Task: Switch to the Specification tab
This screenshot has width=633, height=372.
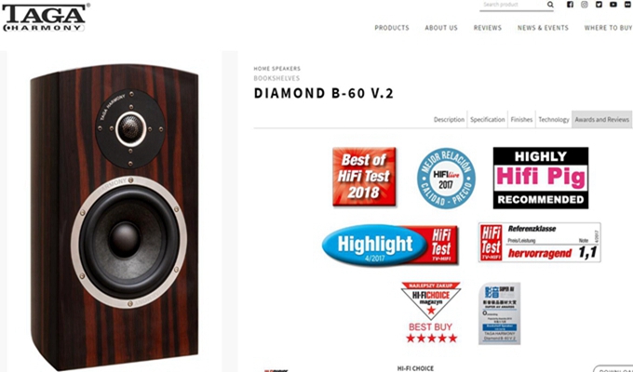Action: [487, 119]
